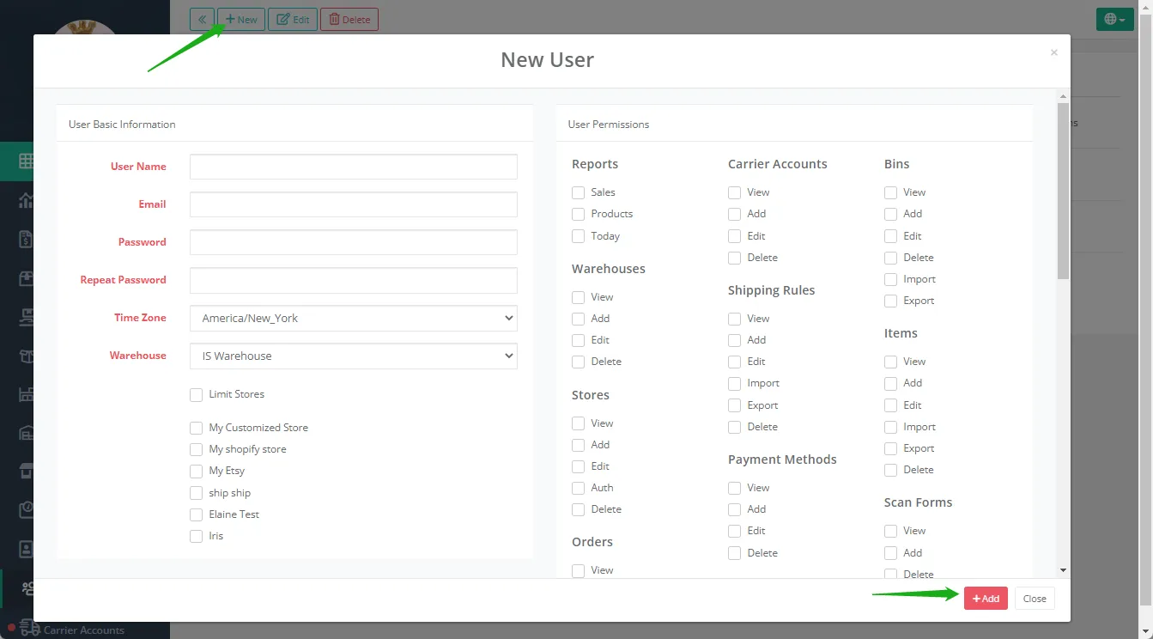Click the Edit toolbar button behind the dialog
The height and width of the screenshot is (639, 1153).
click(293, 19)
